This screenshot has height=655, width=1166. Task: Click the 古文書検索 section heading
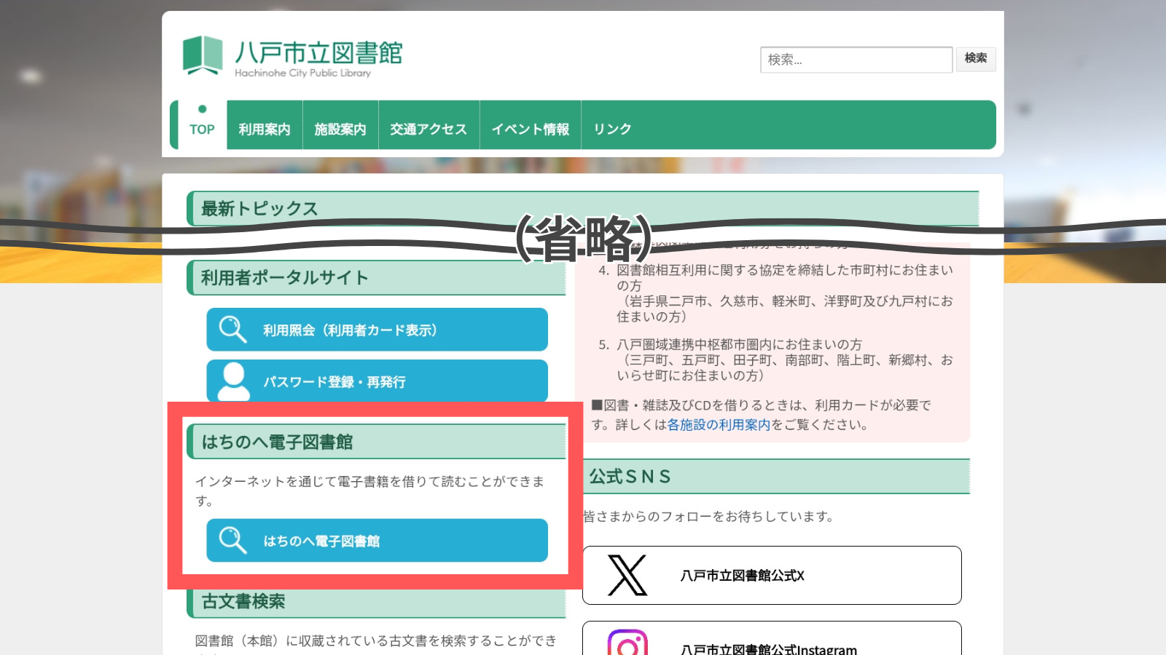243,602
